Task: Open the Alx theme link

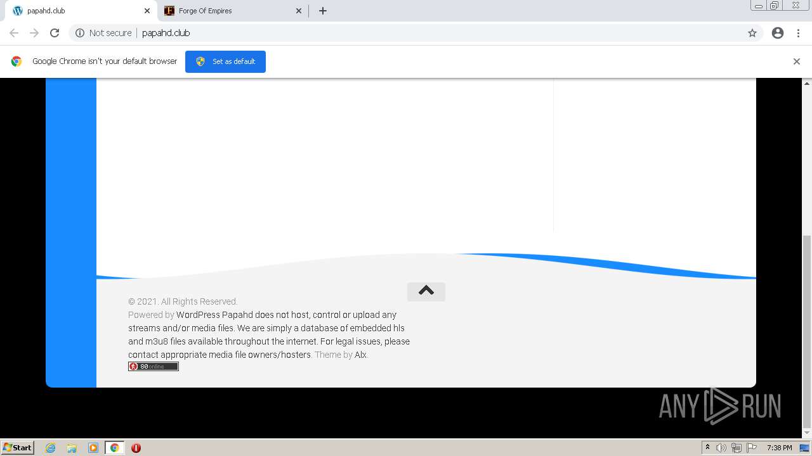Action: click(x=360, y=355)
